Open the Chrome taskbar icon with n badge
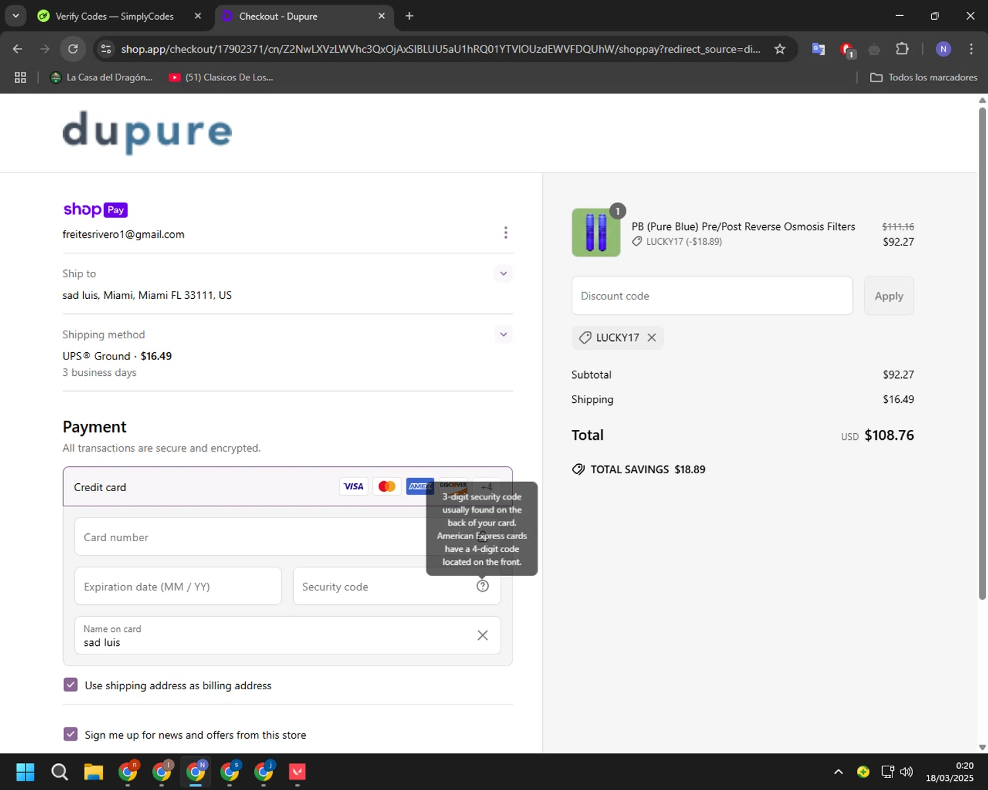 tap(128, 772)
